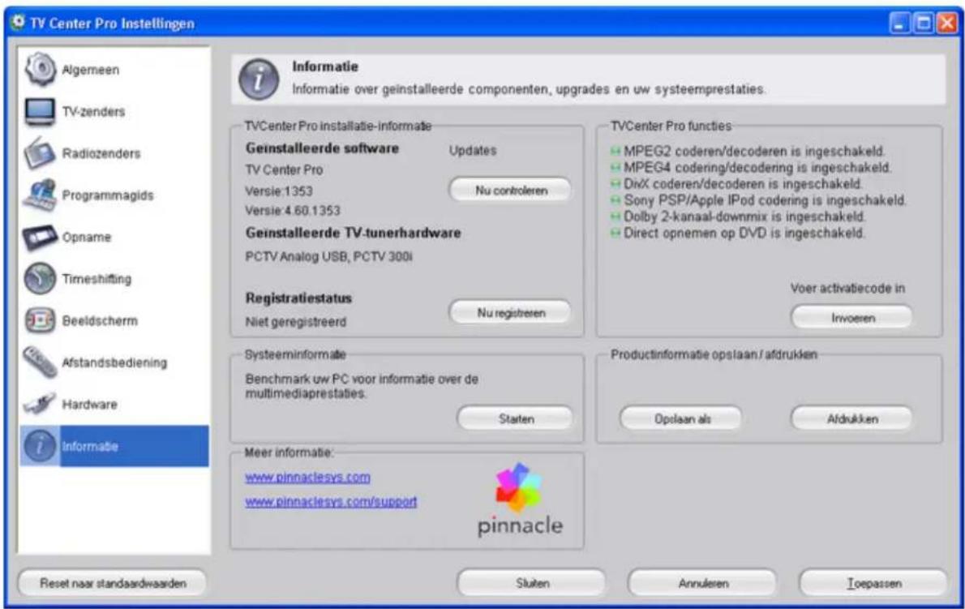The width and height of the screenshot is (965, 609).
Task: Select the Timeshifting clock icon
Action: (40, 278)
